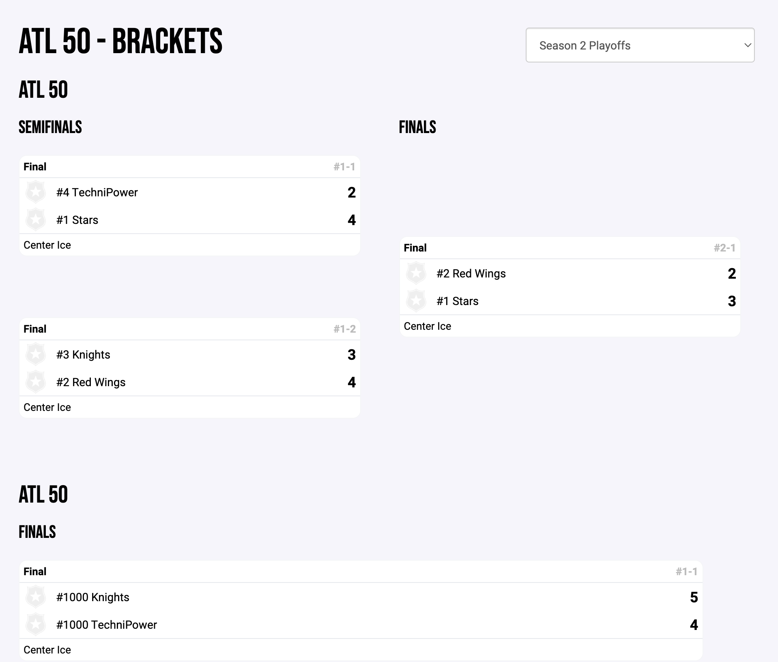778x662 pixels.
Task: Click Red Wings logo in semifinal #1-2
Action: pos(36,382)
